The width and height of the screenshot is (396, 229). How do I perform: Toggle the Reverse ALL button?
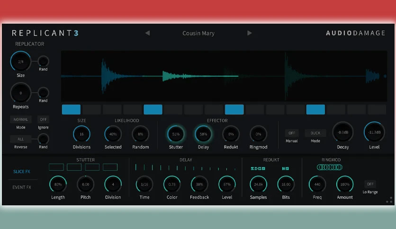click(21, 139)
